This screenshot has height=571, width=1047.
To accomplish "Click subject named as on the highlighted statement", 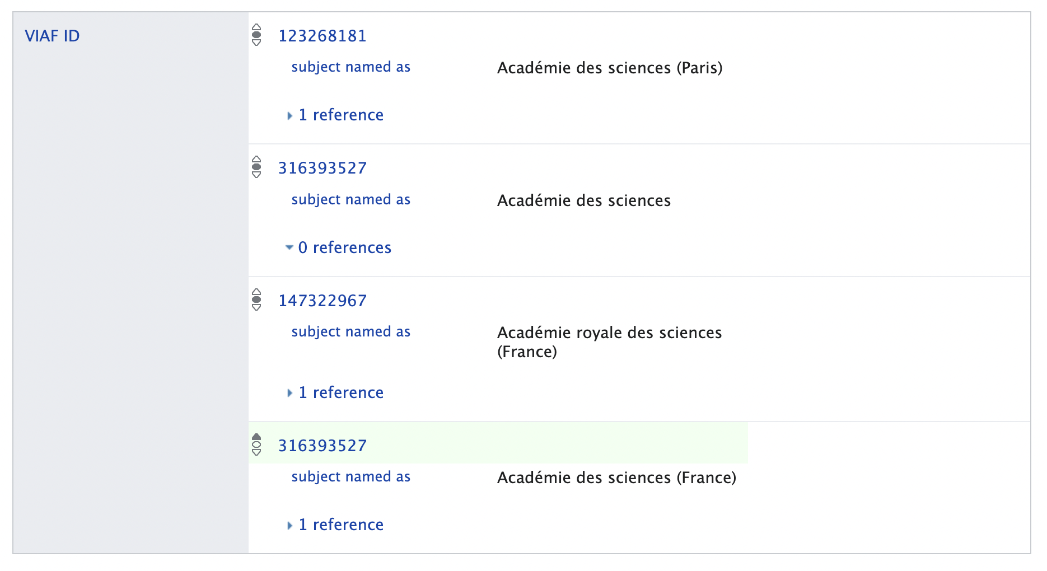I will [350, 477].
